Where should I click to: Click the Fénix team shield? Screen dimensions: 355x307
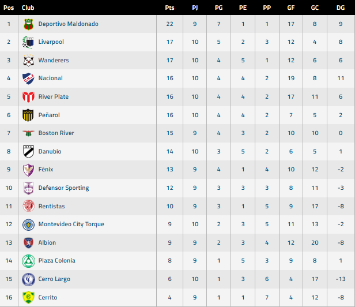(28, 170)
